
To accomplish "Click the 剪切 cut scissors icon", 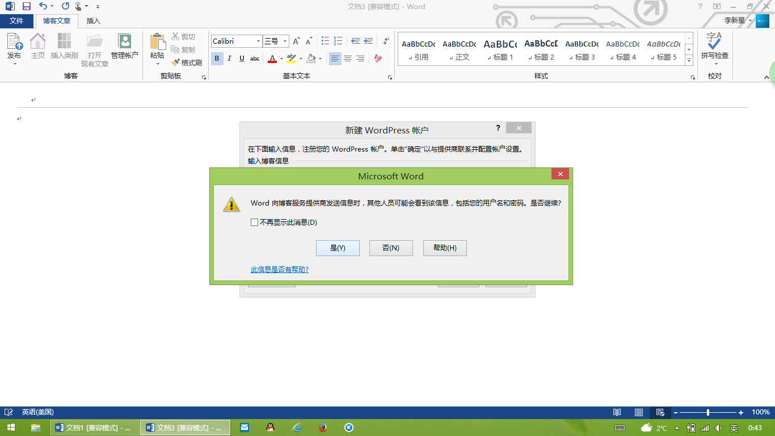I will pyautogui.click(x=175, y=36).
